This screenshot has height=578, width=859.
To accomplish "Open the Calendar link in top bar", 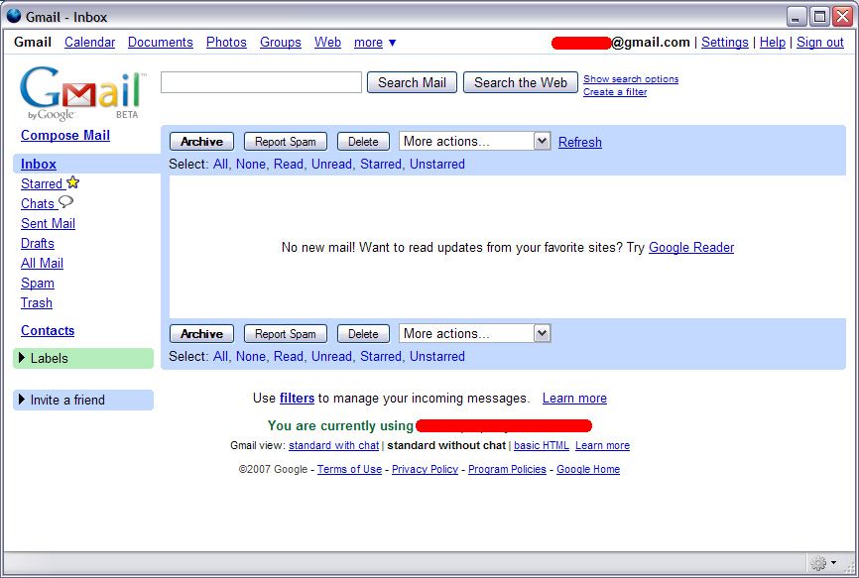I will coord(90,43).
